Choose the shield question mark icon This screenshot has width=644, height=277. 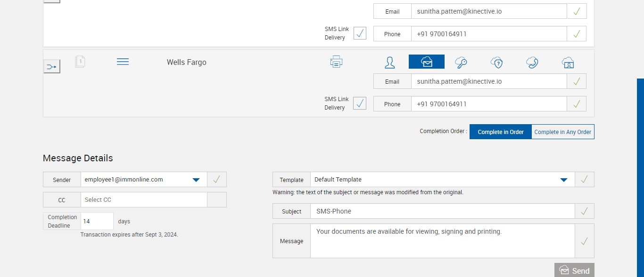[496, 62]
